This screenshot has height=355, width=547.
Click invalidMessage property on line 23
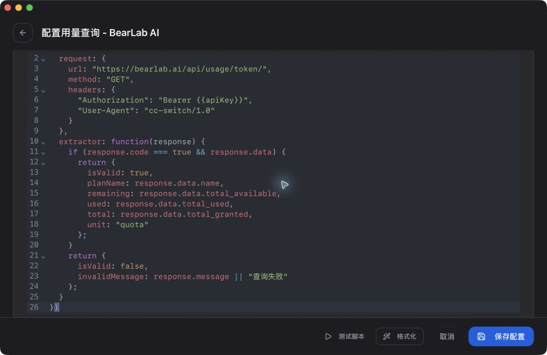(x=110, y=276)
